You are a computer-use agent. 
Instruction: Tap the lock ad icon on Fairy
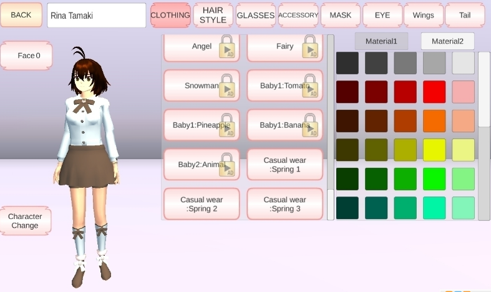(x=310, y=47)
